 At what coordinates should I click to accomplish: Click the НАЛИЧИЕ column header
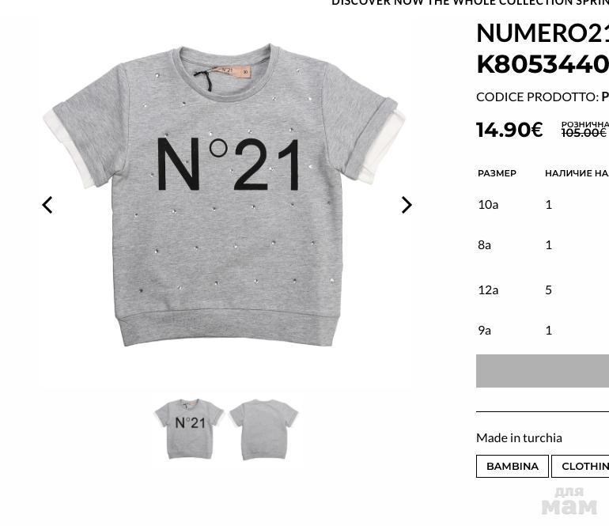pos(577,173)
